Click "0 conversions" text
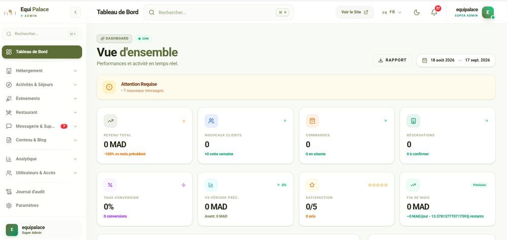 tap(115, 216)
